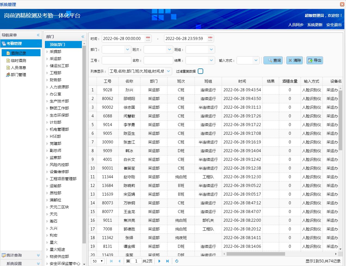Click the 导出 export button

point(314,60)
